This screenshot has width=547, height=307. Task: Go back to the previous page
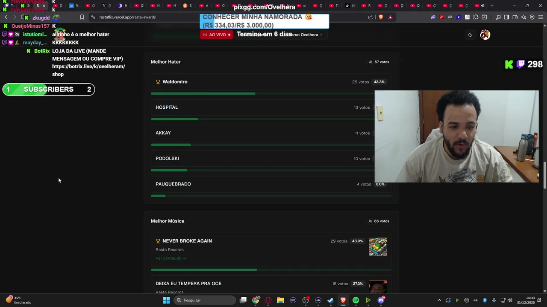point(6,17)
